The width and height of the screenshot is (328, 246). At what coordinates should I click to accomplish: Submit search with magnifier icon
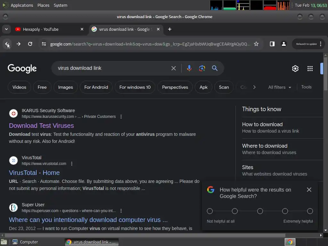pos(215,68)
